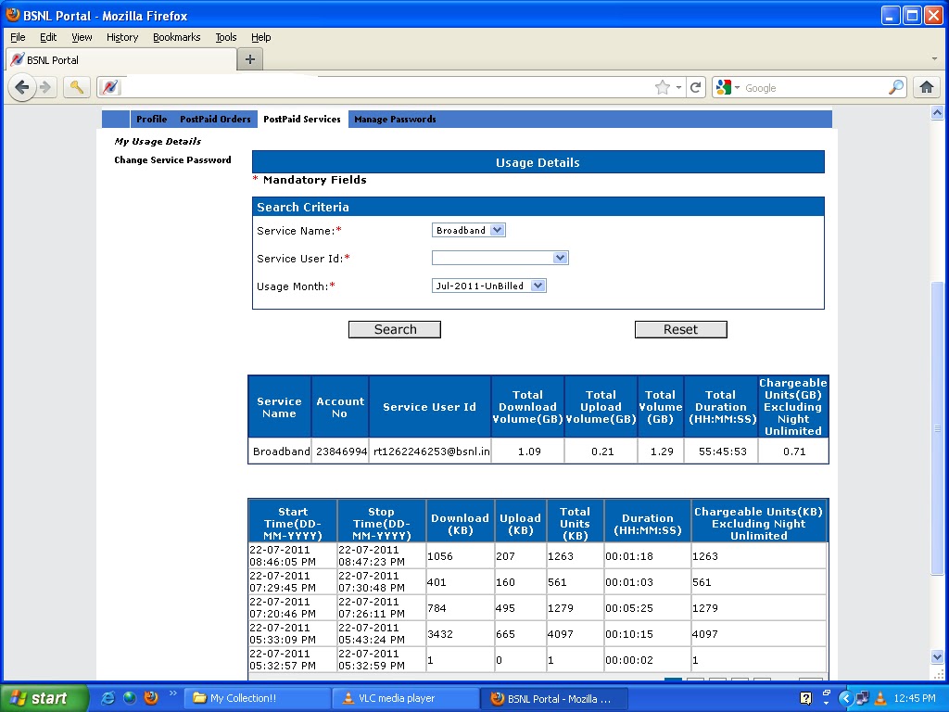
Task: Switch to the Manage Passwords tab
Action: click(395, 120)
